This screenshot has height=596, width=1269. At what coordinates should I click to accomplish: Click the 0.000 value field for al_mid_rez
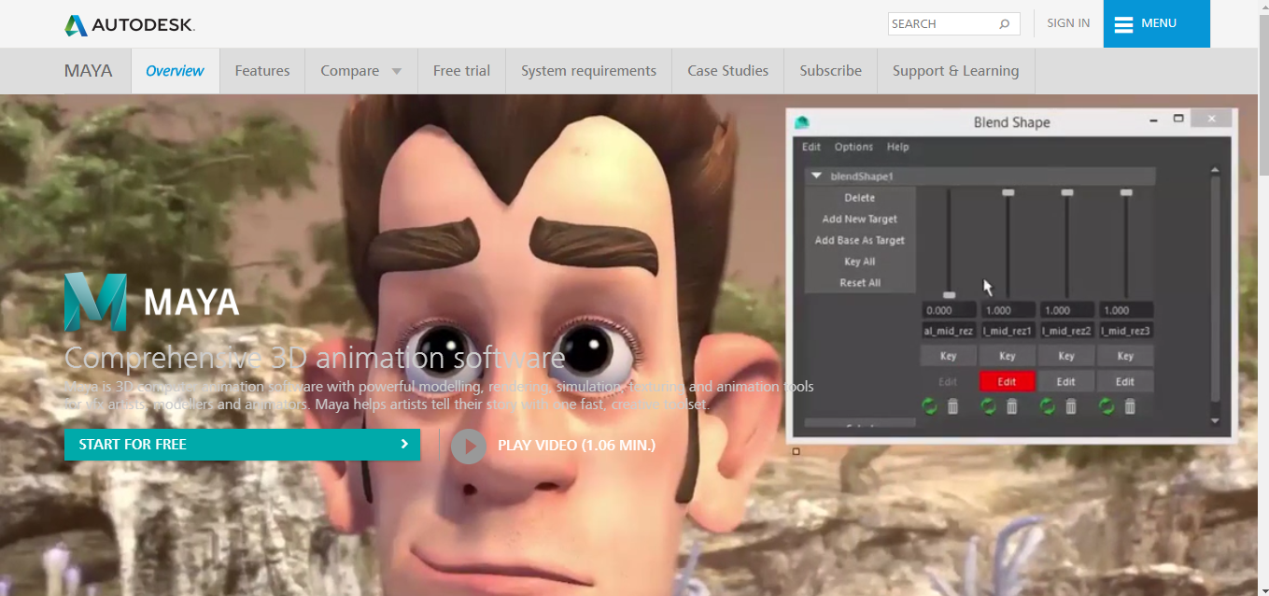[x=949, y=310]
